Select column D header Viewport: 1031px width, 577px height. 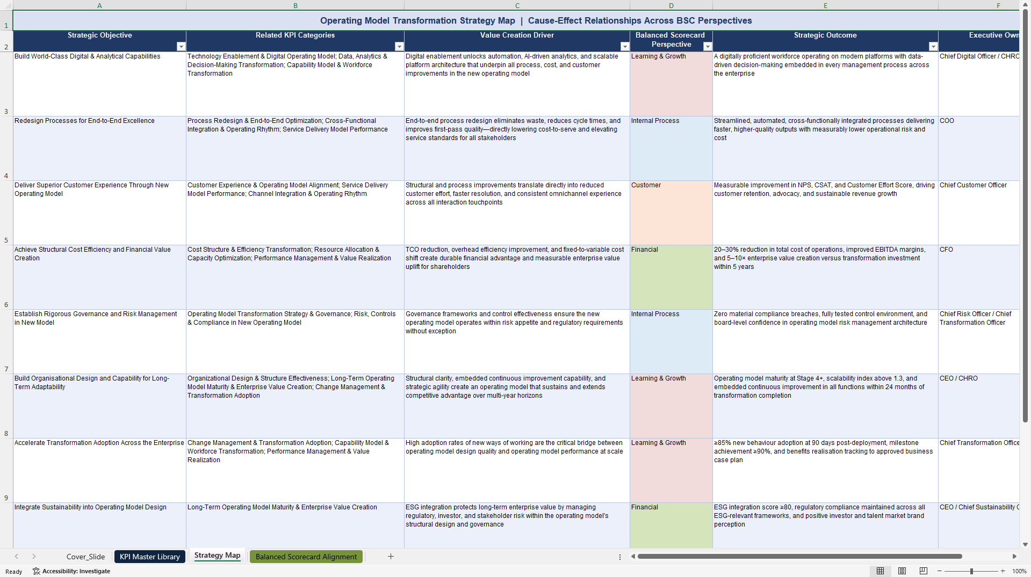[x=671, y=5]
